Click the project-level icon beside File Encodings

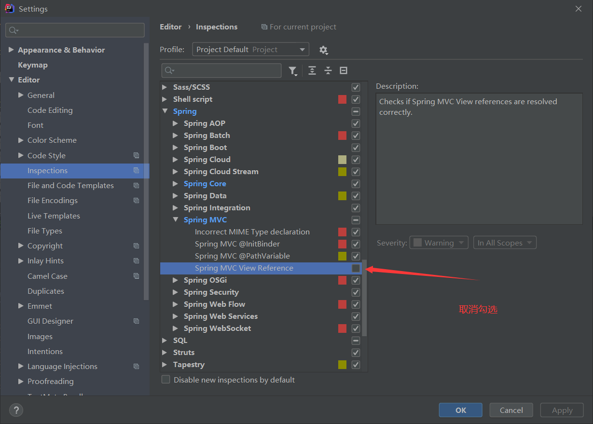coord(136,200)
